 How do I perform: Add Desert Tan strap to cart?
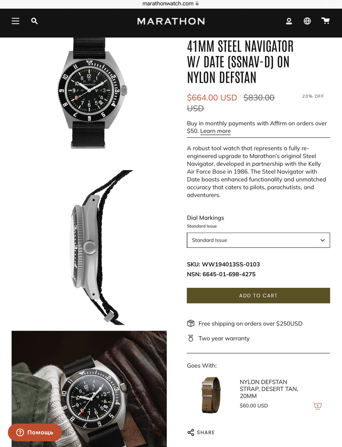[318, 406]
